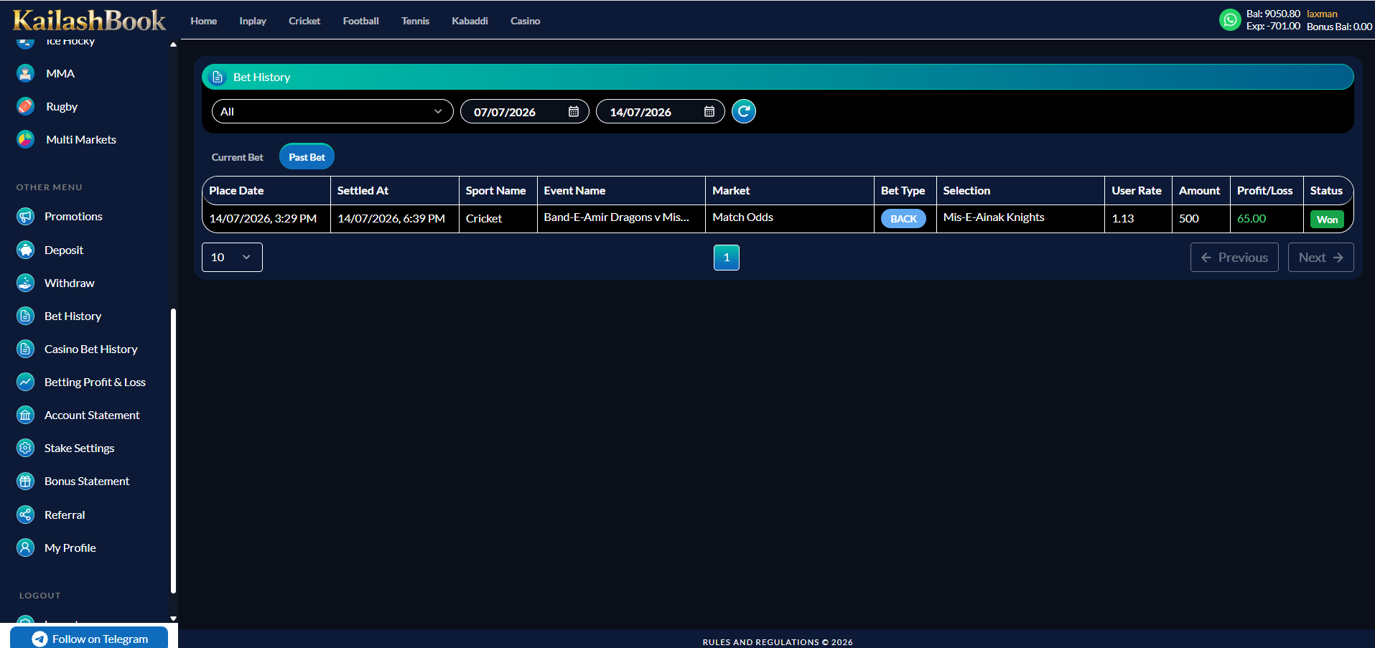The height and width of the screenshot is (648, 1375).
Task: Open Cricket in top navigation
Action: click(x=304, y=21)
